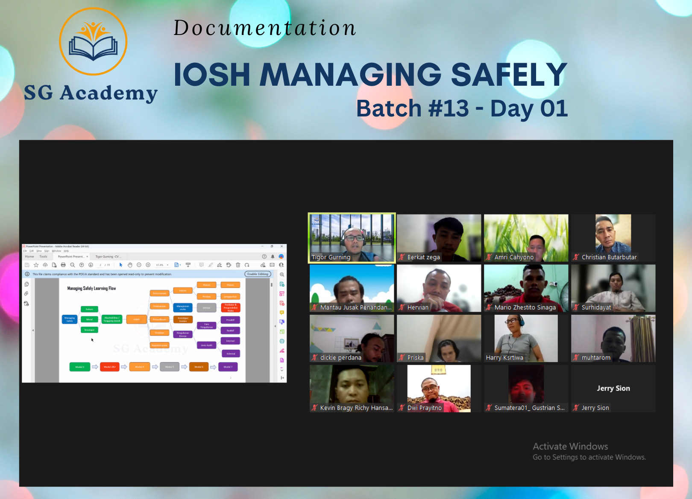Screen dimensions: 692x499
Task: Click the Find text magnifier icon
Action: [72, 265]
